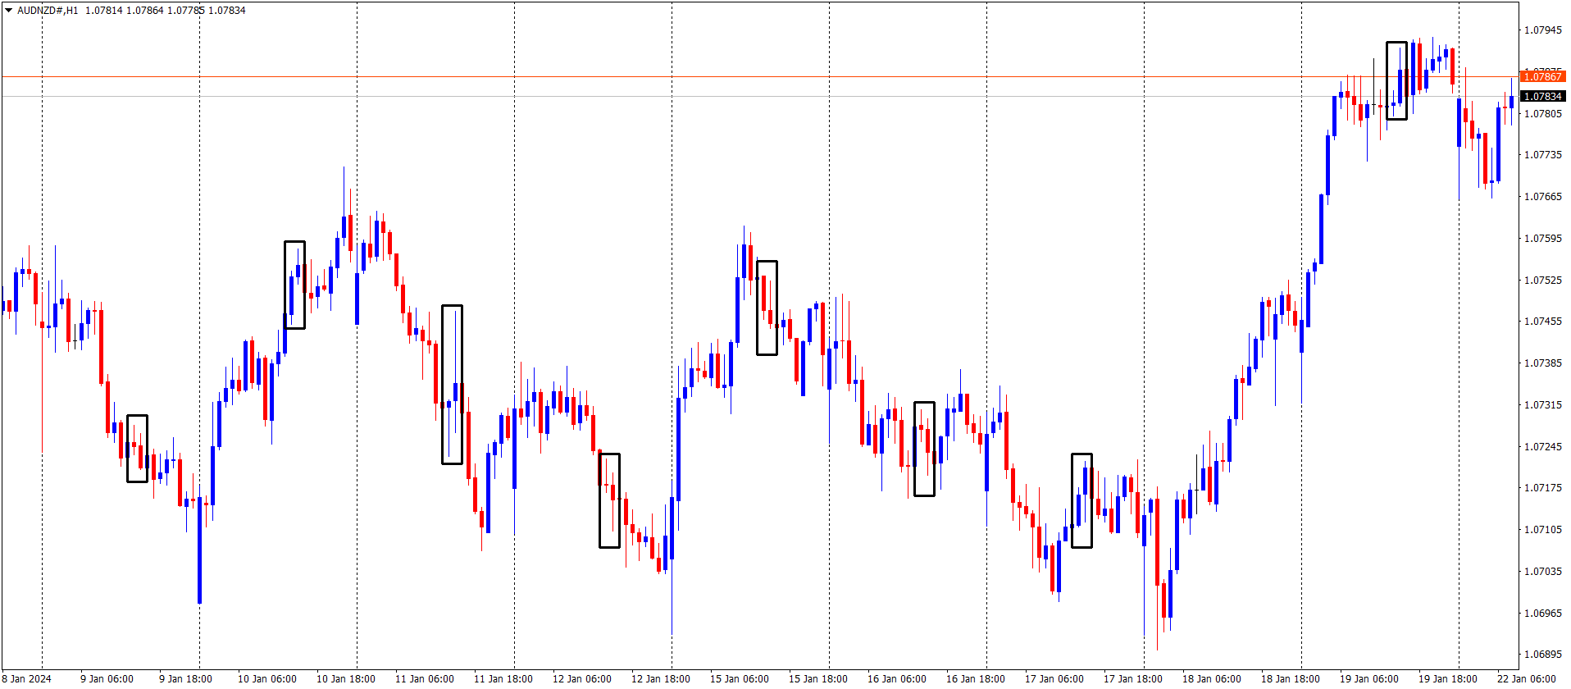1571x689 pixels.
Task: Click the 8 Jan 2024 date label
Action: (x=26, y=679)
